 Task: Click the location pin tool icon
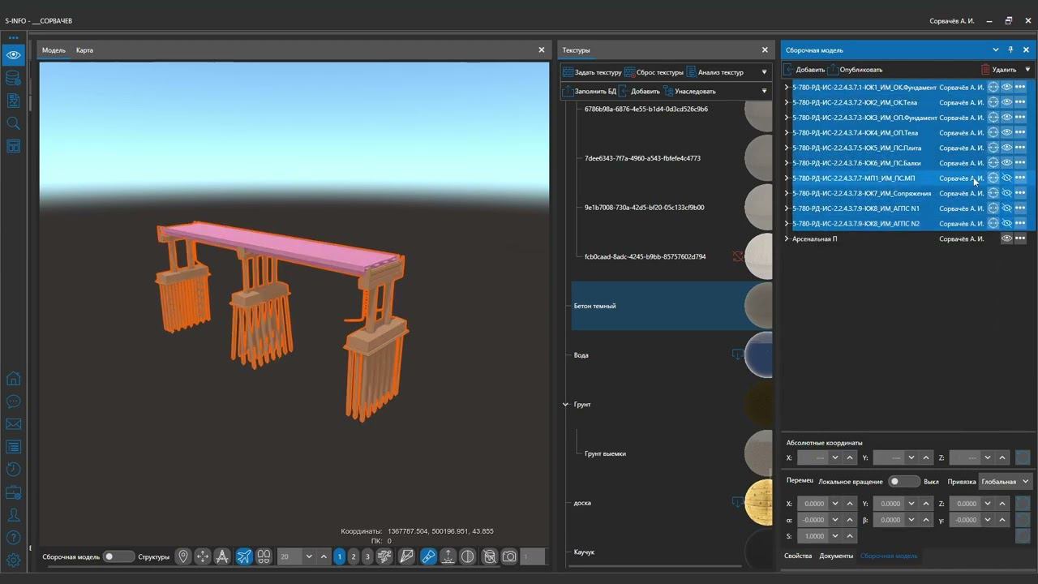coord(183,556)
